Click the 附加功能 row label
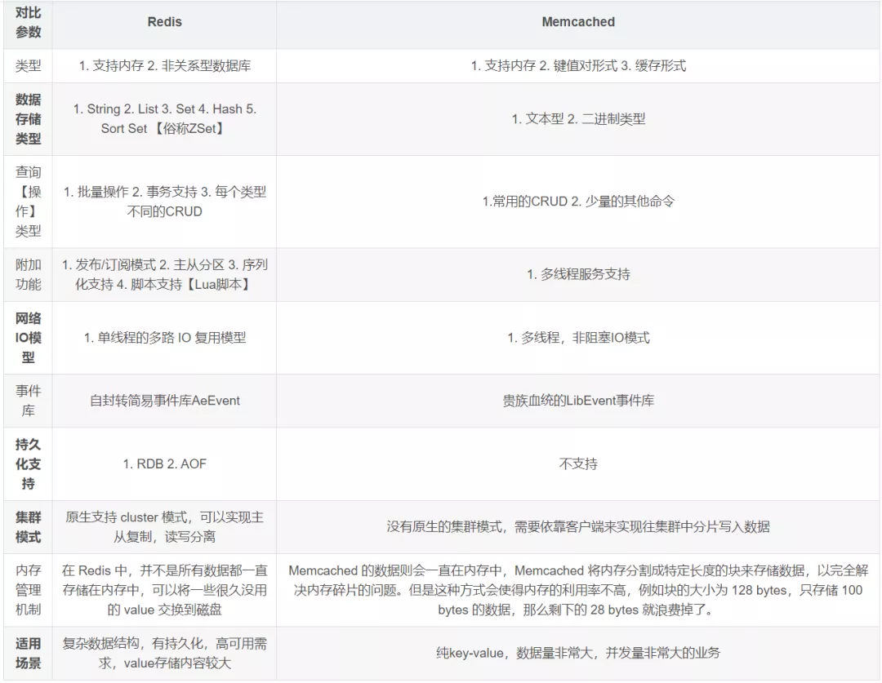882x683 pixels. pos(28,274)
